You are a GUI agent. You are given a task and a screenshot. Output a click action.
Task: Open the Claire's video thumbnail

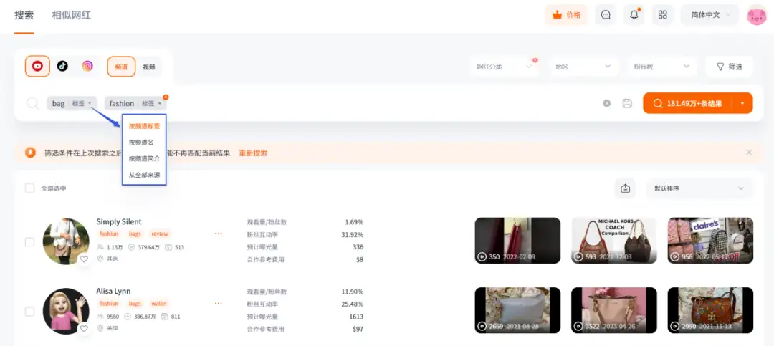[x=710, y=241]
